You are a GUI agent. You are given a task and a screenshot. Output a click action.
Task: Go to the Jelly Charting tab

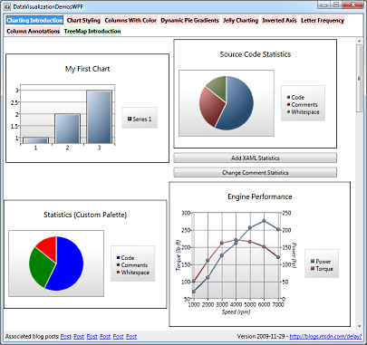pyautogui.click(x=241, y=20)
